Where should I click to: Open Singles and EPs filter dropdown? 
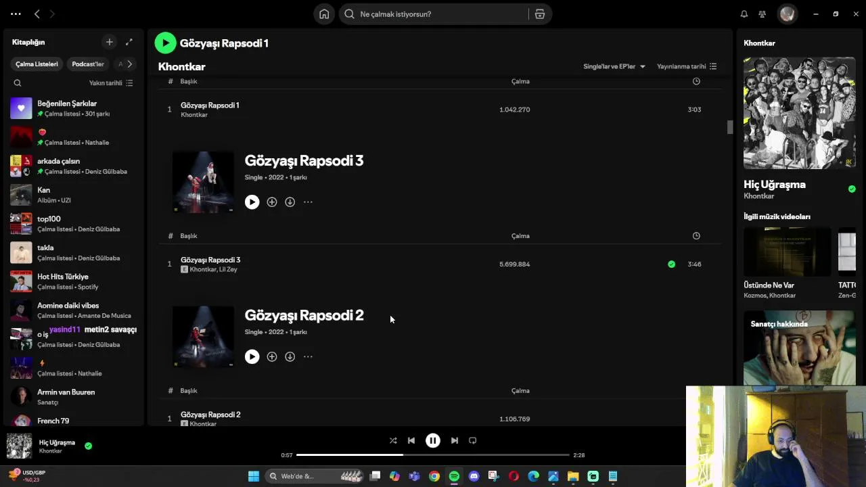coord(614,66)
